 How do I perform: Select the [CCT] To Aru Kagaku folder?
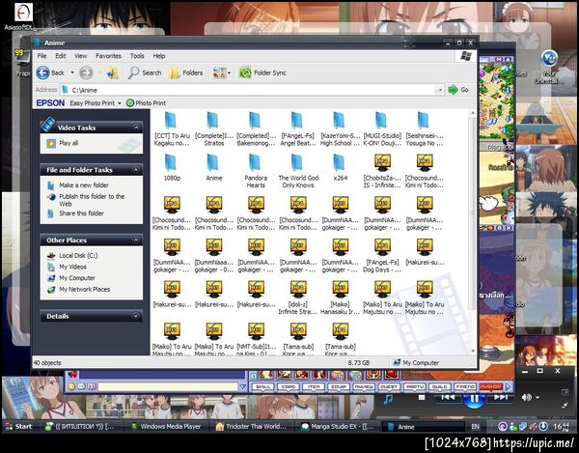coord(172,129)
